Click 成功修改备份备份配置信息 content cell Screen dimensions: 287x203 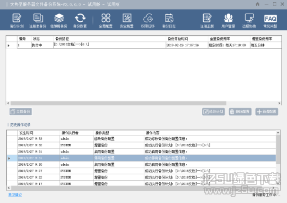pos(210,139)
